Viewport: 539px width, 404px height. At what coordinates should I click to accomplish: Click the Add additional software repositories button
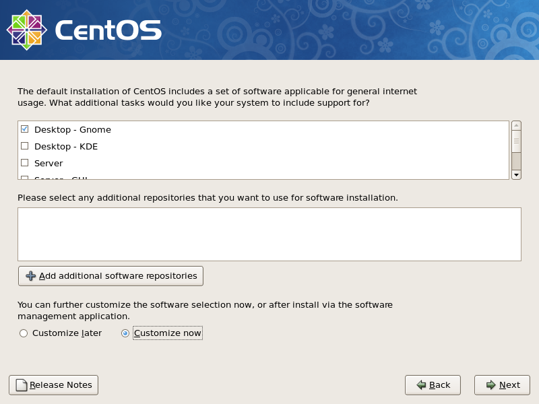(110, 276)
